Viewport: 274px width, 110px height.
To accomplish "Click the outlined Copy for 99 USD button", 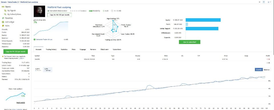I will tap(59, 15).
